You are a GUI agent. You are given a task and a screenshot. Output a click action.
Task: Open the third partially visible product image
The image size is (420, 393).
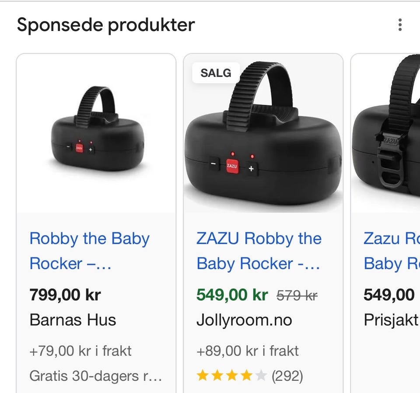point(385,133)
